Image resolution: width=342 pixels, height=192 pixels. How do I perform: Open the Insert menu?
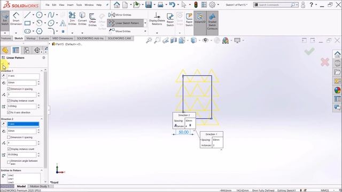pos(70,5)
